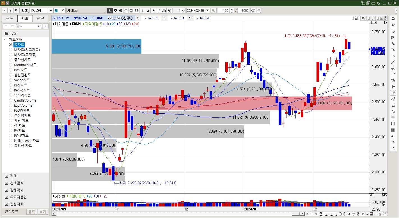Select the Renko차트 radio option
This screenshot has width=399, height=218.
point(11,90)
